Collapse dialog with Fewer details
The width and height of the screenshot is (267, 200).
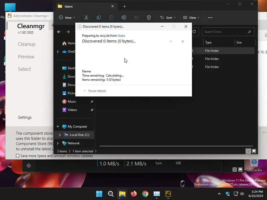pos(95,91)
